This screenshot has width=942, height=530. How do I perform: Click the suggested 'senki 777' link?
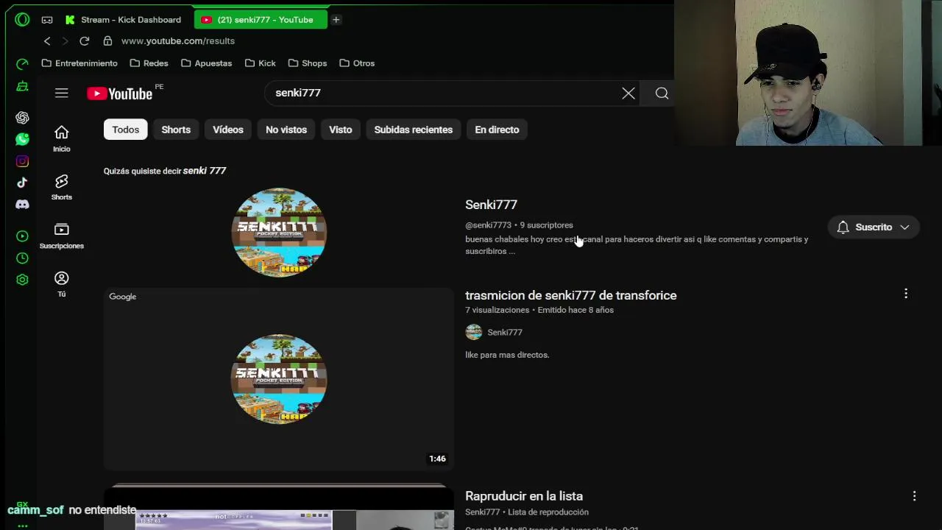[205, 171]
